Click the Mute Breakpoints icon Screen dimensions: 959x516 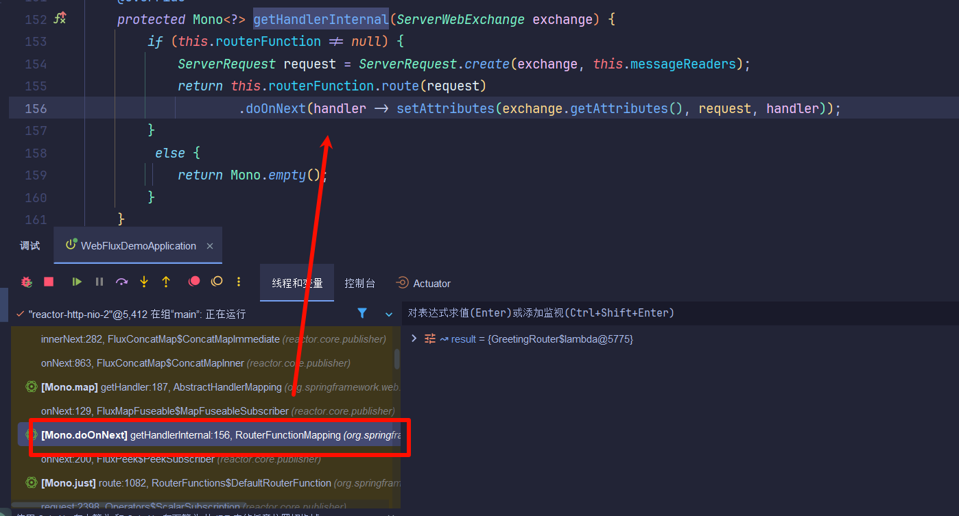(217, 282)
